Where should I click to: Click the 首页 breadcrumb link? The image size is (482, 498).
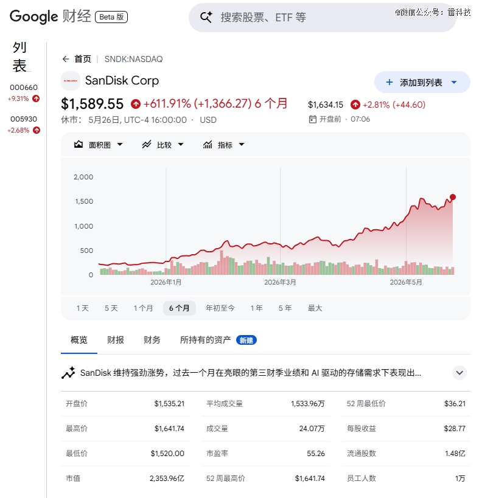tap(83, 59)
